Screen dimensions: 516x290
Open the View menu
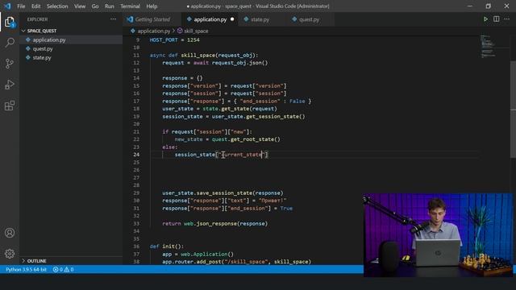[80, 6]
